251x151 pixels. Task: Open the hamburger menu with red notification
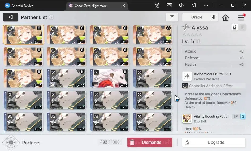pos(241,17)
